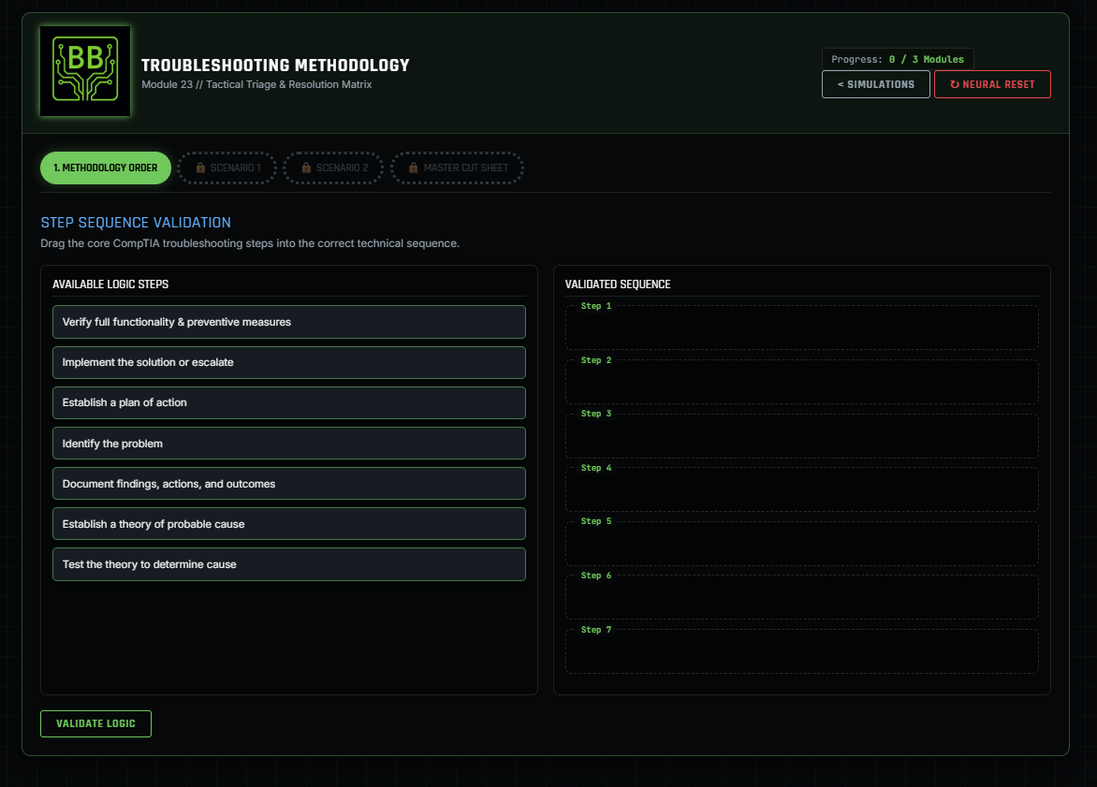Select 'Identify the problem' step card
Screen dimensions: 1097x787
coord(288,444)
